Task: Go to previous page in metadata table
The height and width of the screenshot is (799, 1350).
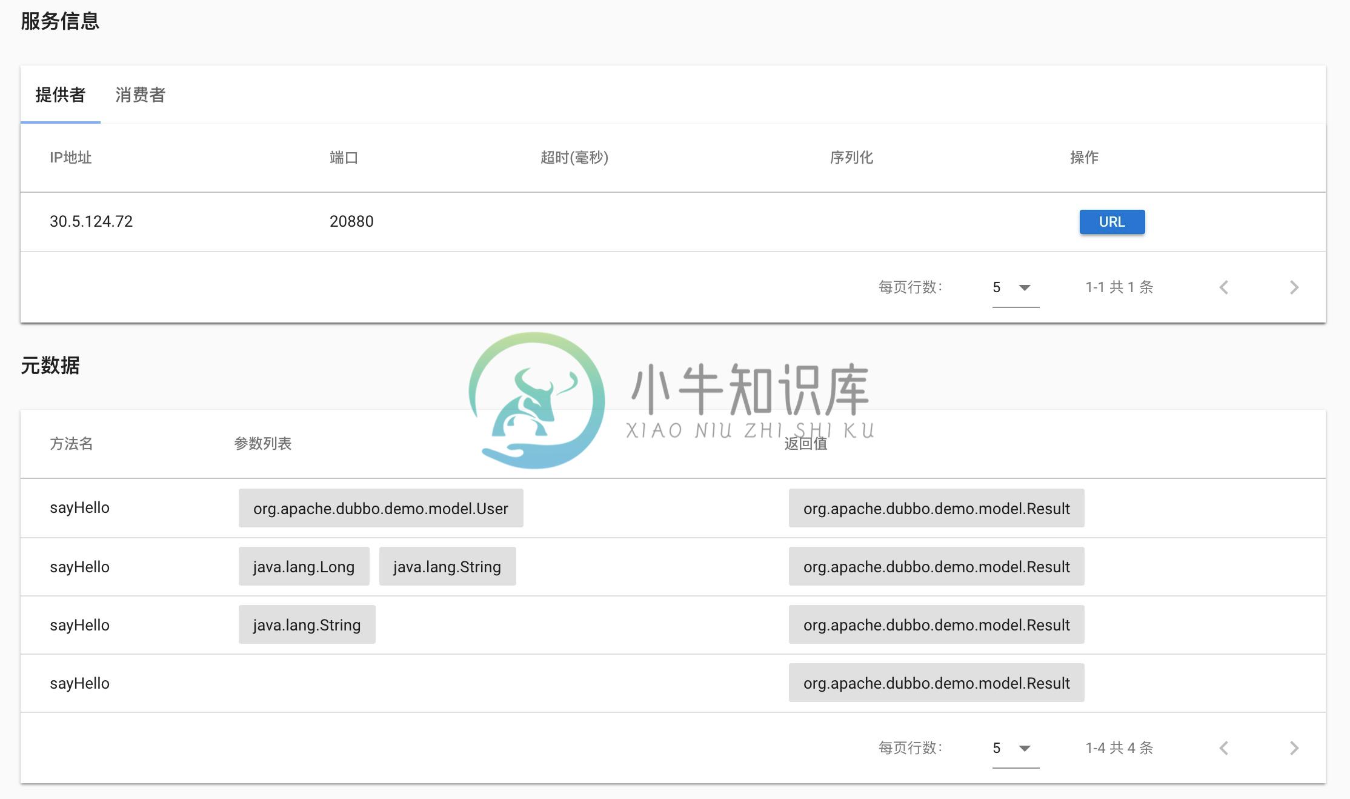Action: click(1224, 748)
